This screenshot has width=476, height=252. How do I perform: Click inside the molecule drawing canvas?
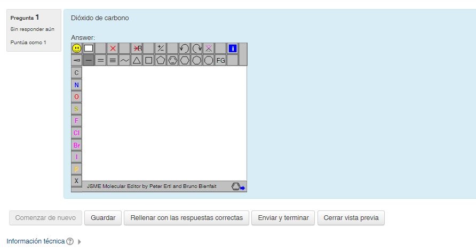tap(164, 123)
